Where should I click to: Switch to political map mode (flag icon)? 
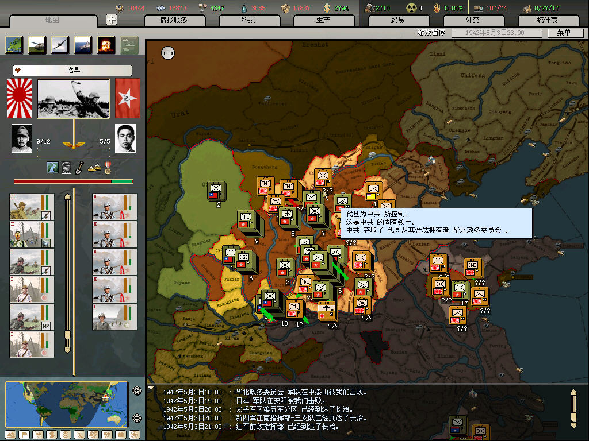tap(24, 435)
